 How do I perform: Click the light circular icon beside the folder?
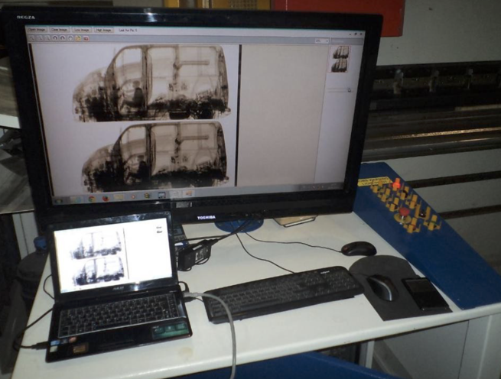tap(70, 38)
